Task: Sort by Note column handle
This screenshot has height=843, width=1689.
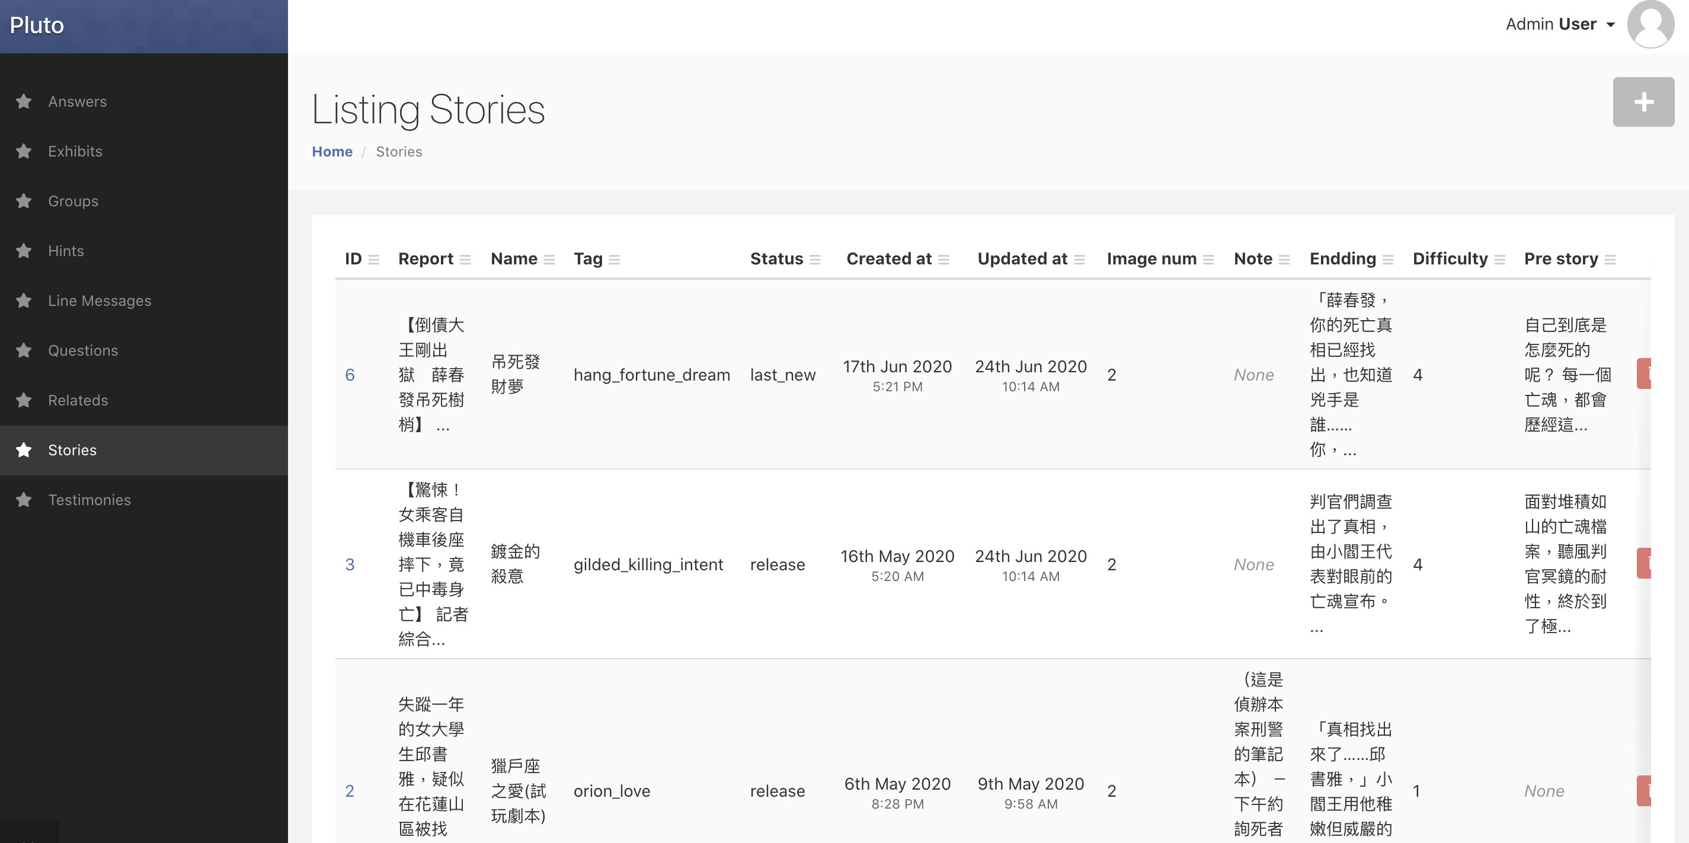Action: click(1284, 260)
